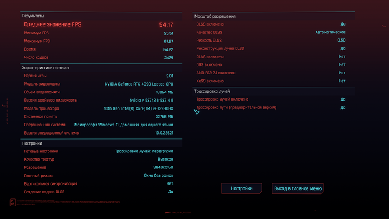The width and height of the screenshot is (389, 219).
Task: Click the V 85 logo badge
Action: point(13,202)
